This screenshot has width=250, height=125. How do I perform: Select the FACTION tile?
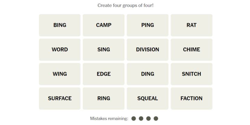pyautogui.click(x=192, y=98)
